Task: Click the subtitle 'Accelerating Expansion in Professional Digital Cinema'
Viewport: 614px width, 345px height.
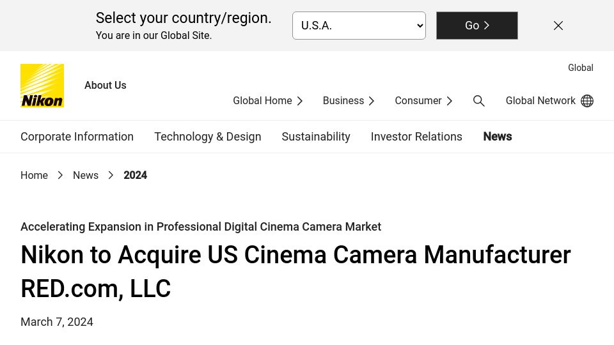Action: coord(159,227)
